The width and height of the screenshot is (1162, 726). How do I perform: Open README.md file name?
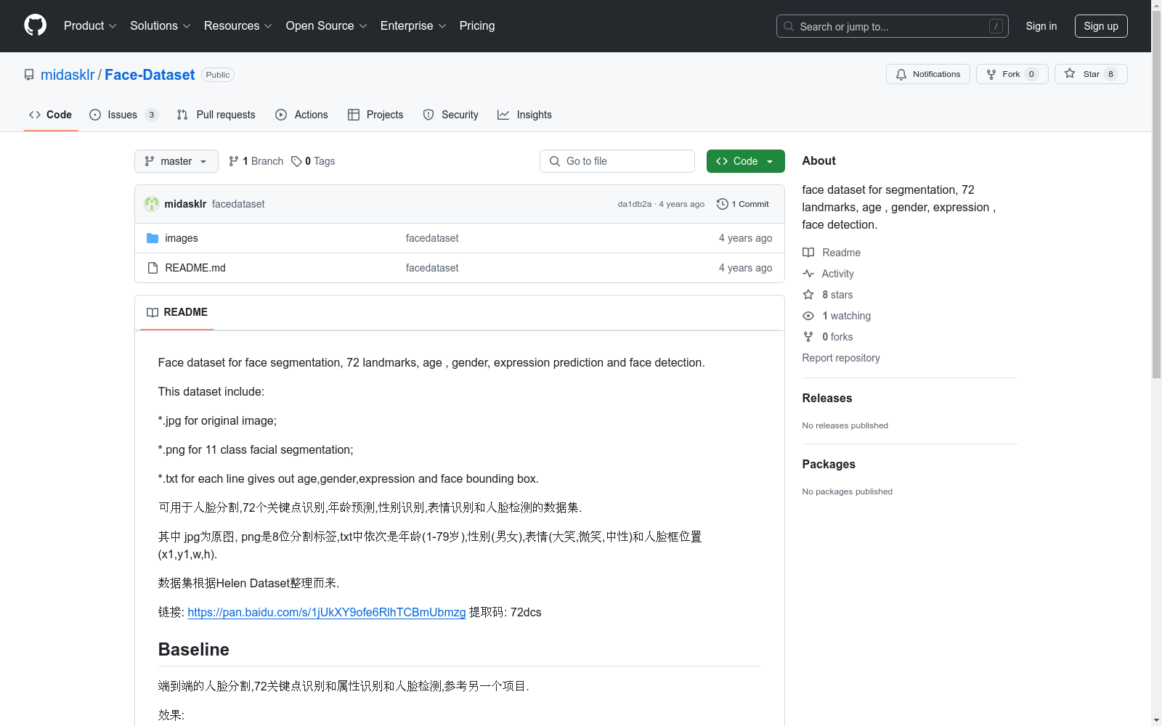195,268
